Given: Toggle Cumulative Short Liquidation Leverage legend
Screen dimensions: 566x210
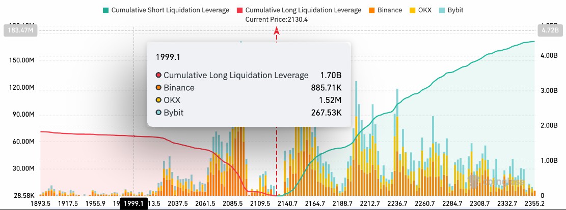Looking at the screenshot, I should coord(166,10).
